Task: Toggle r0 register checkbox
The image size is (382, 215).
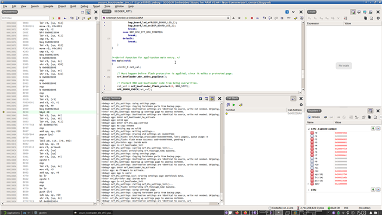Action: pos(312,133)
